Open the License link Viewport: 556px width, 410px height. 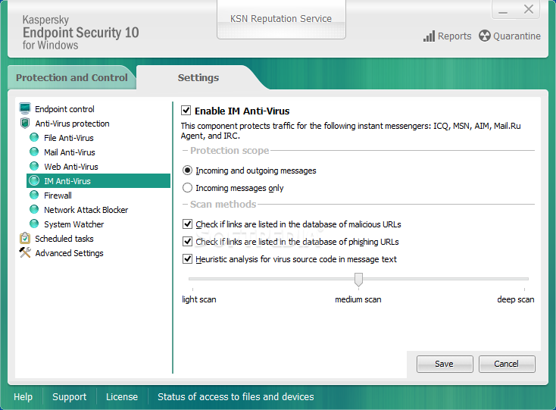point(122,396)
